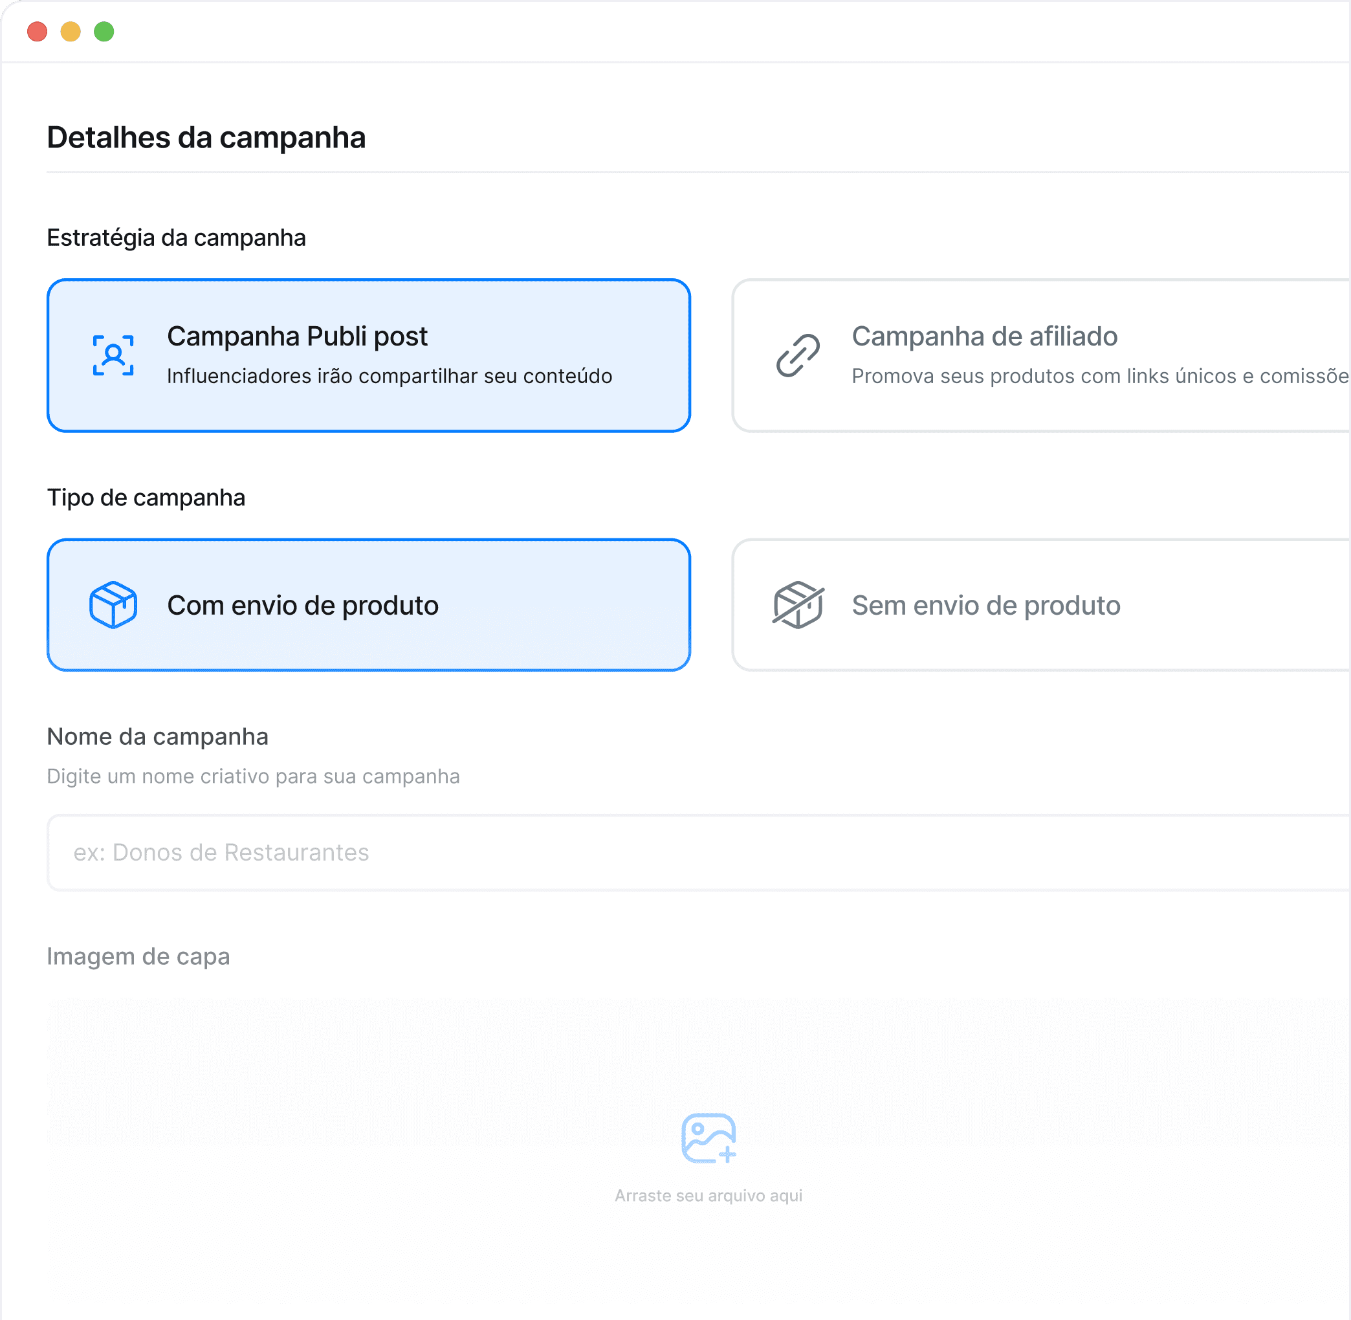Click the blue product box icon
Image resolution: width=1351 pixels, height=1320 pixels.
pos(113,605)
